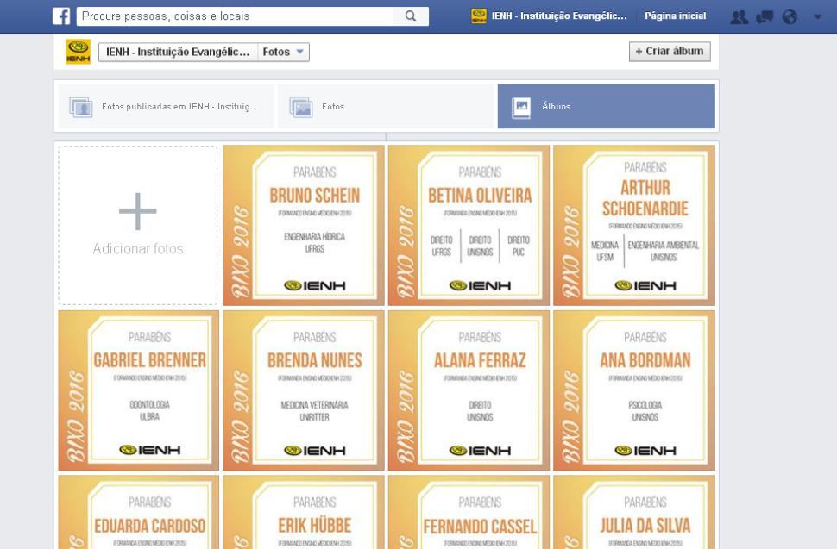Open the friend requests icon
The width and height of the screenshot is (837, 549).
[739, 17]
